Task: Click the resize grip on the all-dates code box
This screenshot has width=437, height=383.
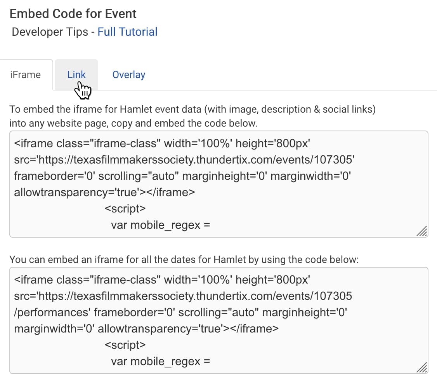Action: coord(421,367)
